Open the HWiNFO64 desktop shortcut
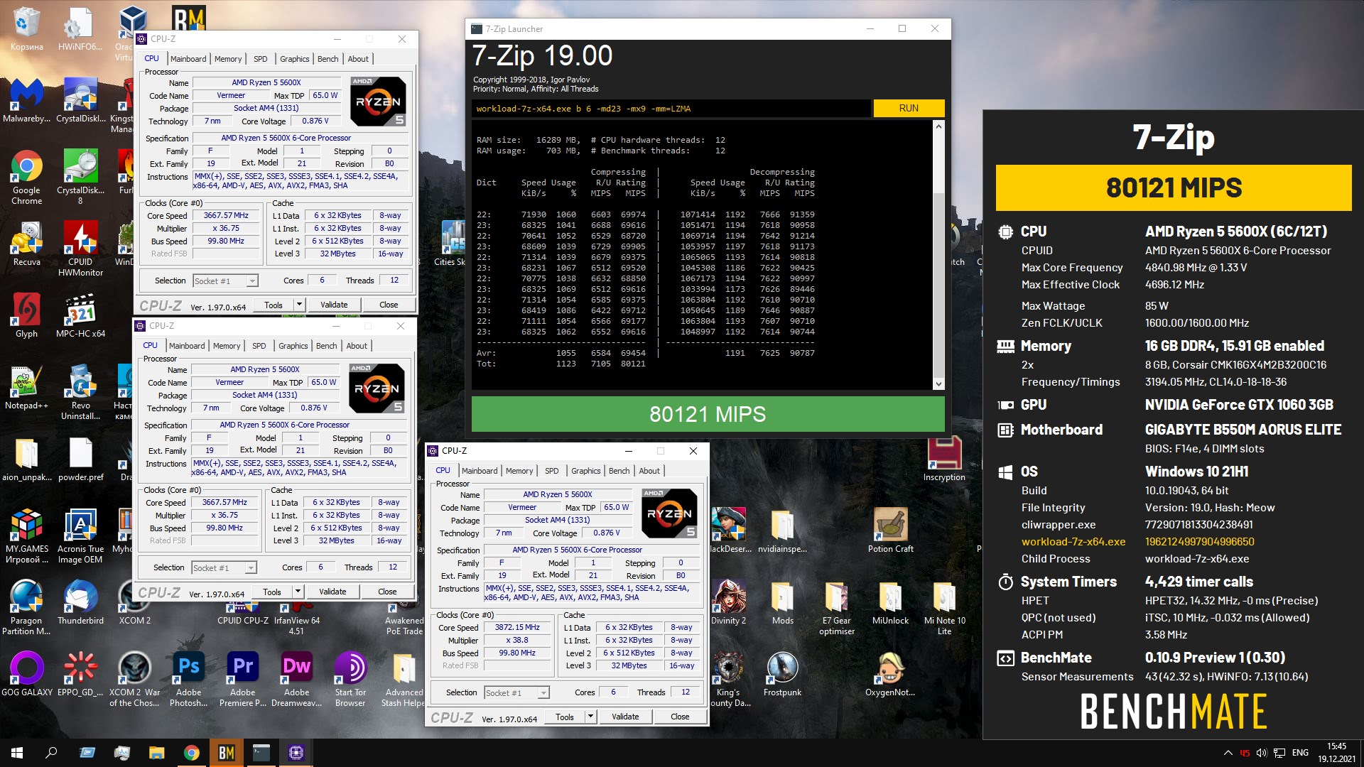 pos(80,28)
